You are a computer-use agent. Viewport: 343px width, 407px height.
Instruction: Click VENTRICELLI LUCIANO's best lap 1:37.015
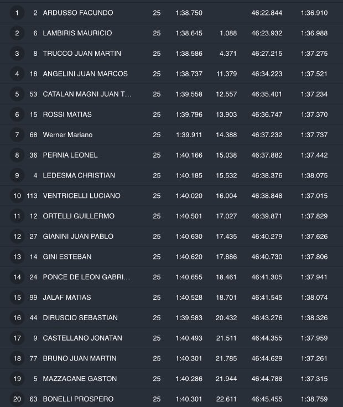coord(314,196)
